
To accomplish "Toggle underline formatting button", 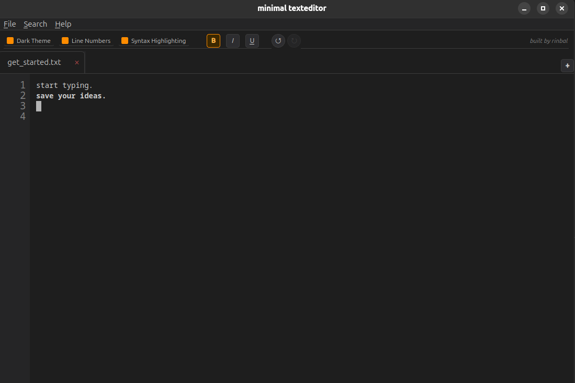I will (252, 41).
